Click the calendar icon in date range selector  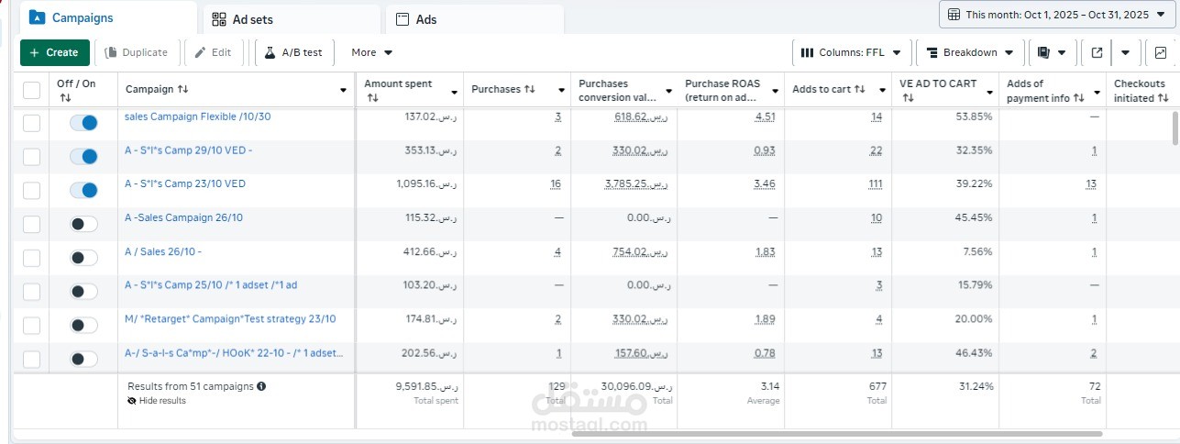pos(954,15)
